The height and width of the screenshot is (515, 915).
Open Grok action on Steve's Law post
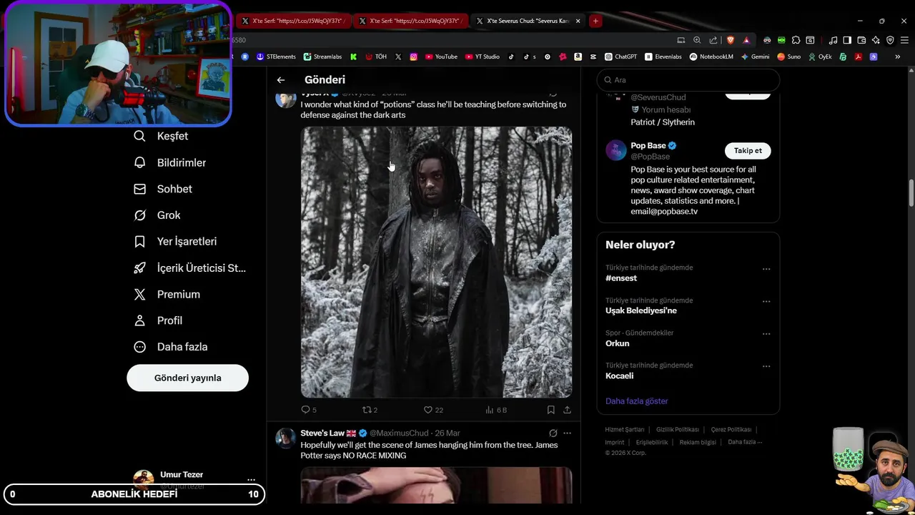553,433
